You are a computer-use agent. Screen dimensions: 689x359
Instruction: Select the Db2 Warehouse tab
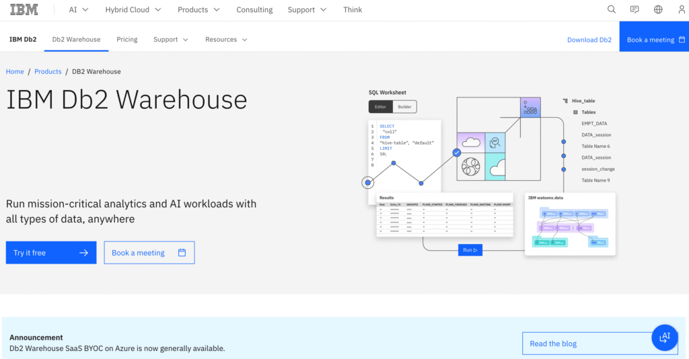[x=77, y=40]
